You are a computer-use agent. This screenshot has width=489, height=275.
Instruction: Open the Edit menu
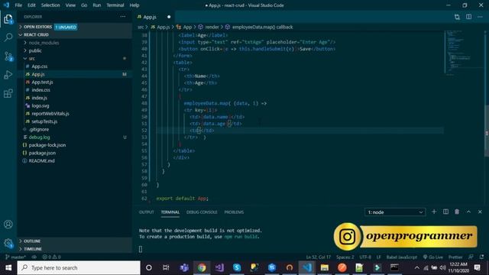[x=31, y=5]
